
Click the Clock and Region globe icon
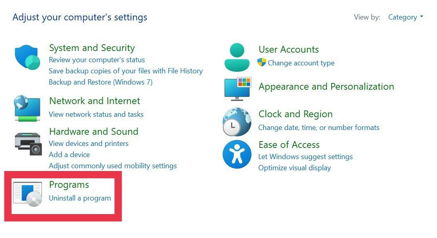[x=237, y=122]
